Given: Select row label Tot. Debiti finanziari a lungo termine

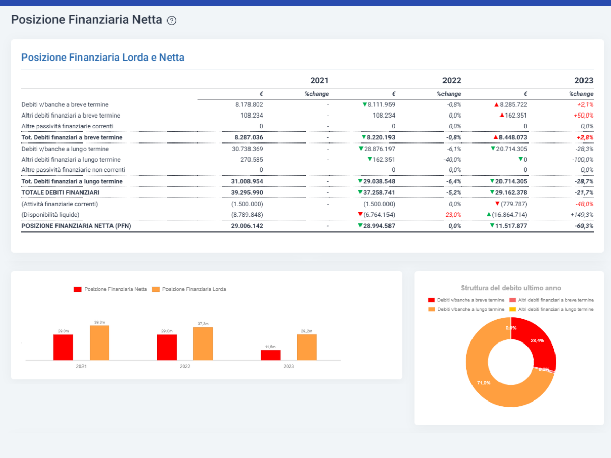Looking at the screenshot, I should [x=72, y=181].
